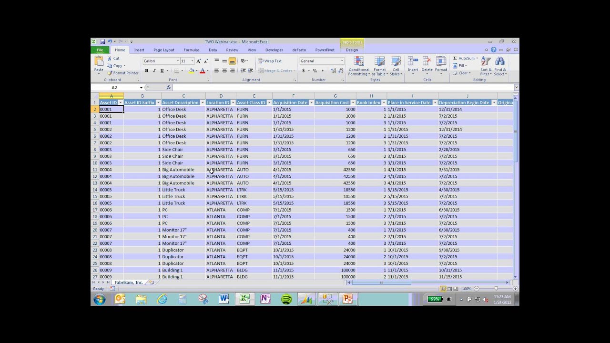Open Acquisition Cost filter dropdown
The height and width of the screenshot is (343, 610).
click(353, 102)
